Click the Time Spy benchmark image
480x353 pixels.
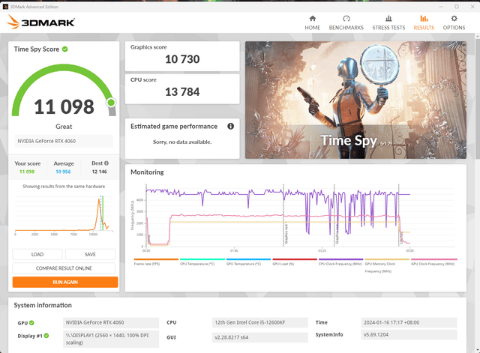coord(355,100)
